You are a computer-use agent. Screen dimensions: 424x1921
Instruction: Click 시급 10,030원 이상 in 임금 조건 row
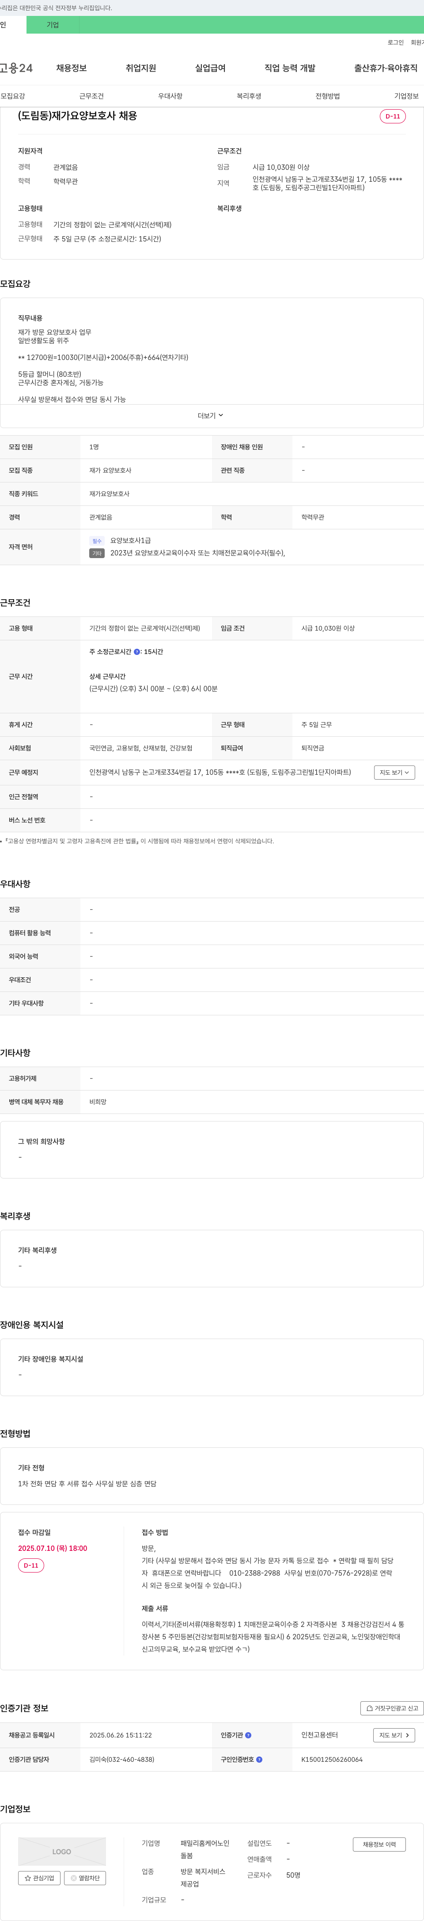click(x=328, y=629)
